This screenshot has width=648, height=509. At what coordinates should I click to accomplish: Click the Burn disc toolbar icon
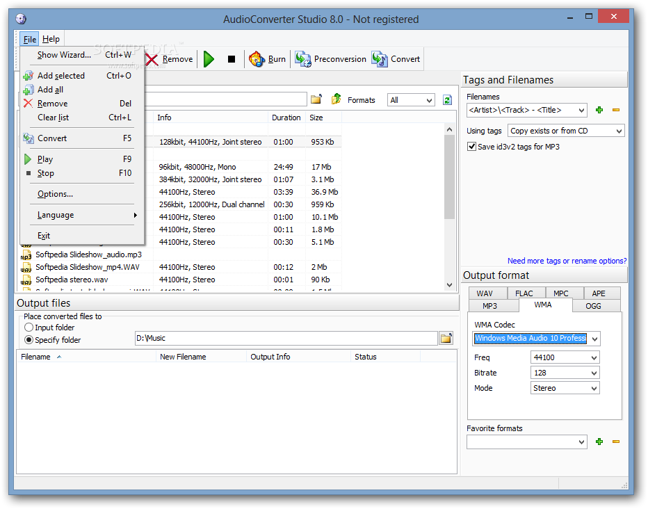pyautogui.click(x=257, y=59)
